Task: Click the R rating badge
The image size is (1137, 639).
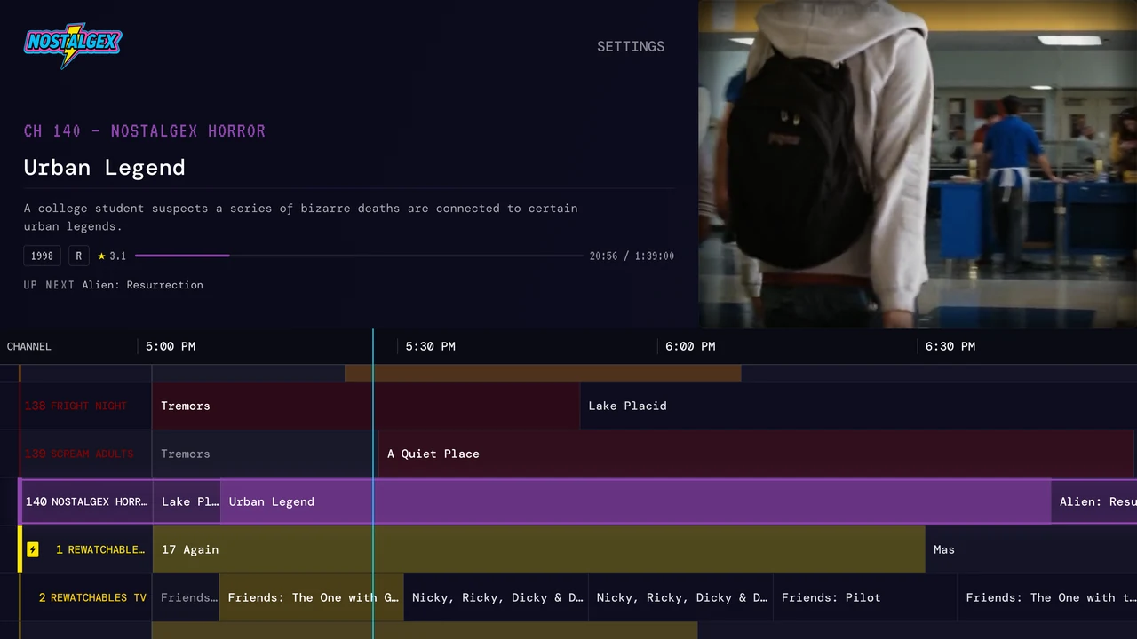Action: [x=78, y=256]
